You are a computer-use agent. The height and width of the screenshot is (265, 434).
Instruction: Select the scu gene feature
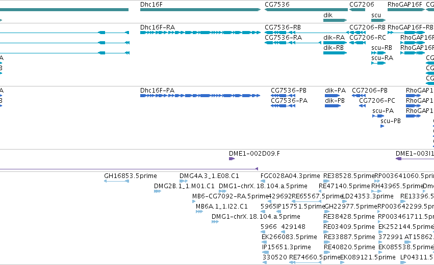(x=378, y=20)
